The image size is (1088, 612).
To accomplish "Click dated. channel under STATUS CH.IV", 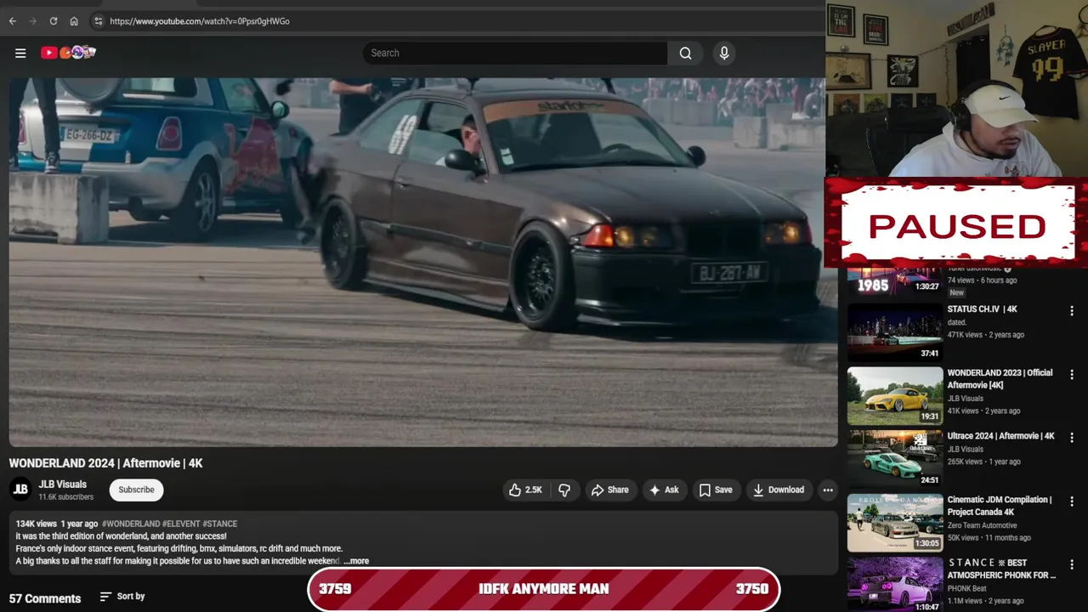I will click(x=957, y=322).
